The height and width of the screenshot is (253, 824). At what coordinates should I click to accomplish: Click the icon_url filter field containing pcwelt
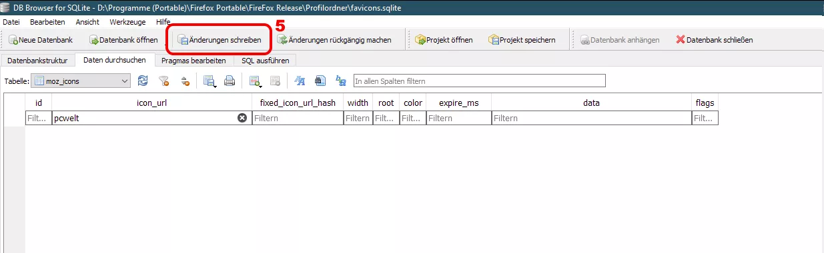[151, 118]
